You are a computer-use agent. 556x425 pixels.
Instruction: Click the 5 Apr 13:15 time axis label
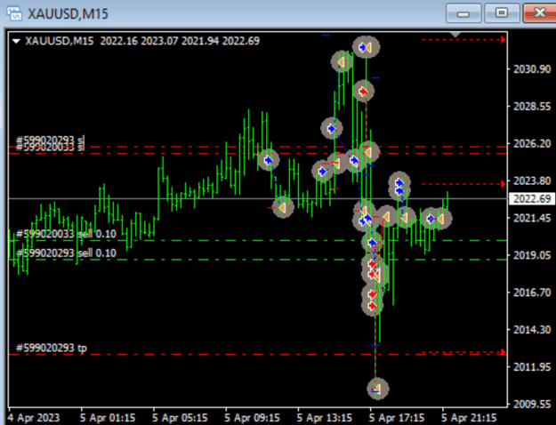pos(326,418)
